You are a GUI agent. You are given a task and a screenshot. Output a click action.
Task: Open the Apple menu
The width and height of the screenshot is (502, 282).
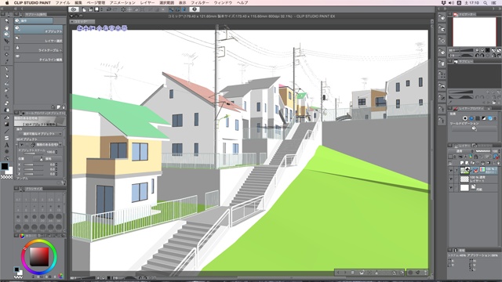point(7,2)
